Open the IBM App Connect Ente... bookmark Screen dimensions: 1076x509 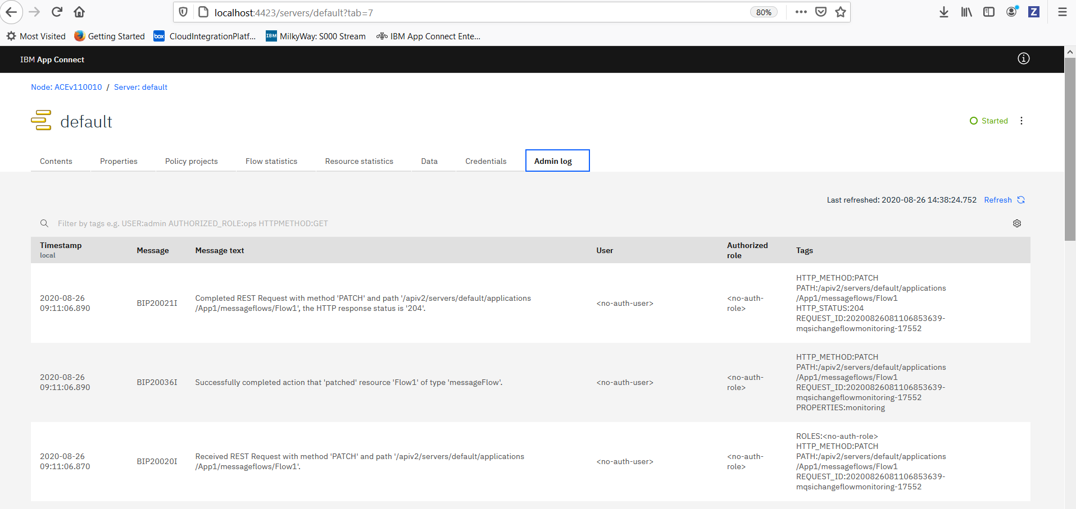point(428,36)
